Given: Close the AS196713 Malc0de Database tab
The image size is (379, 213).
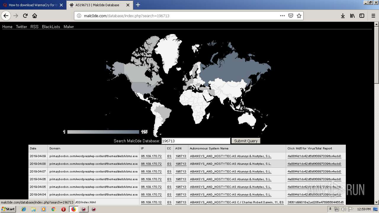Looking at the screenshot, I should click(128, 5).
